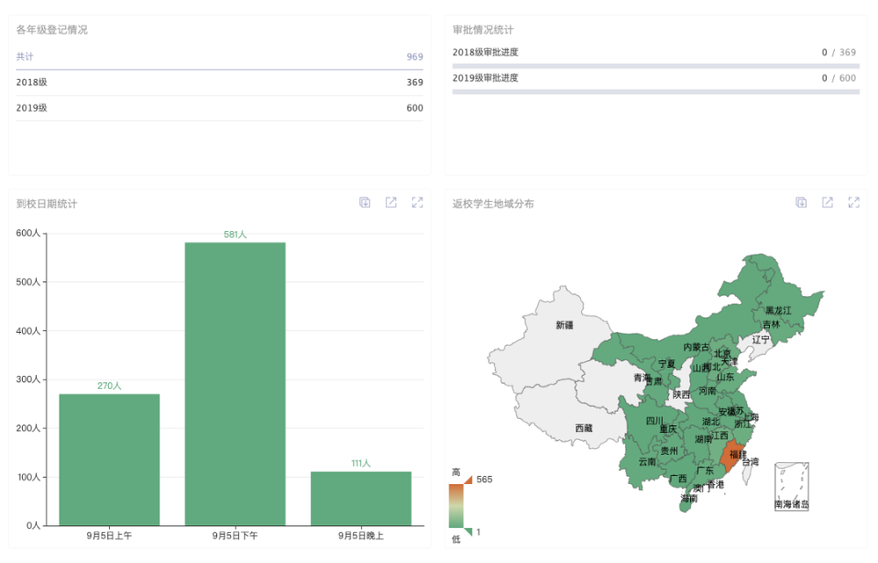Expand 返校学生地域分布 map to fullscreen
Image resolution: width=878 pixels, height=563 pixels.
(x=853, y=203)
